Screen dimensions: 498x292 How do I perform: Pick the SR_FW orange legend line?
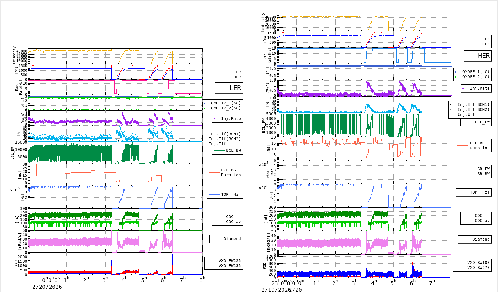[470, 169]
